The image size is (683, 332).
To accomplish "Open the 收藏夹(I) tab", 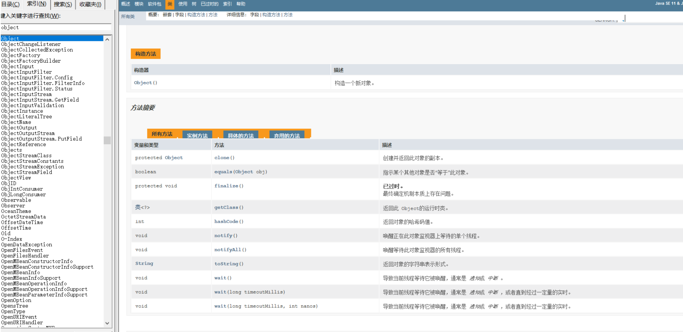I will click(90, 5).
